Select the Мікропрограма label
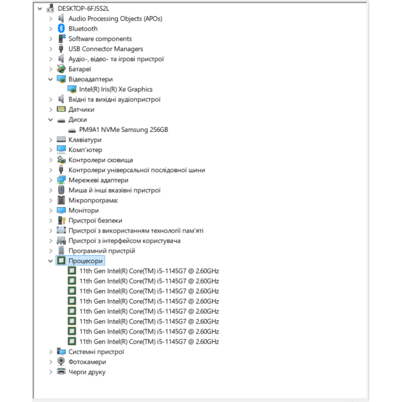The image size is (402, 402). coord(93,200)
